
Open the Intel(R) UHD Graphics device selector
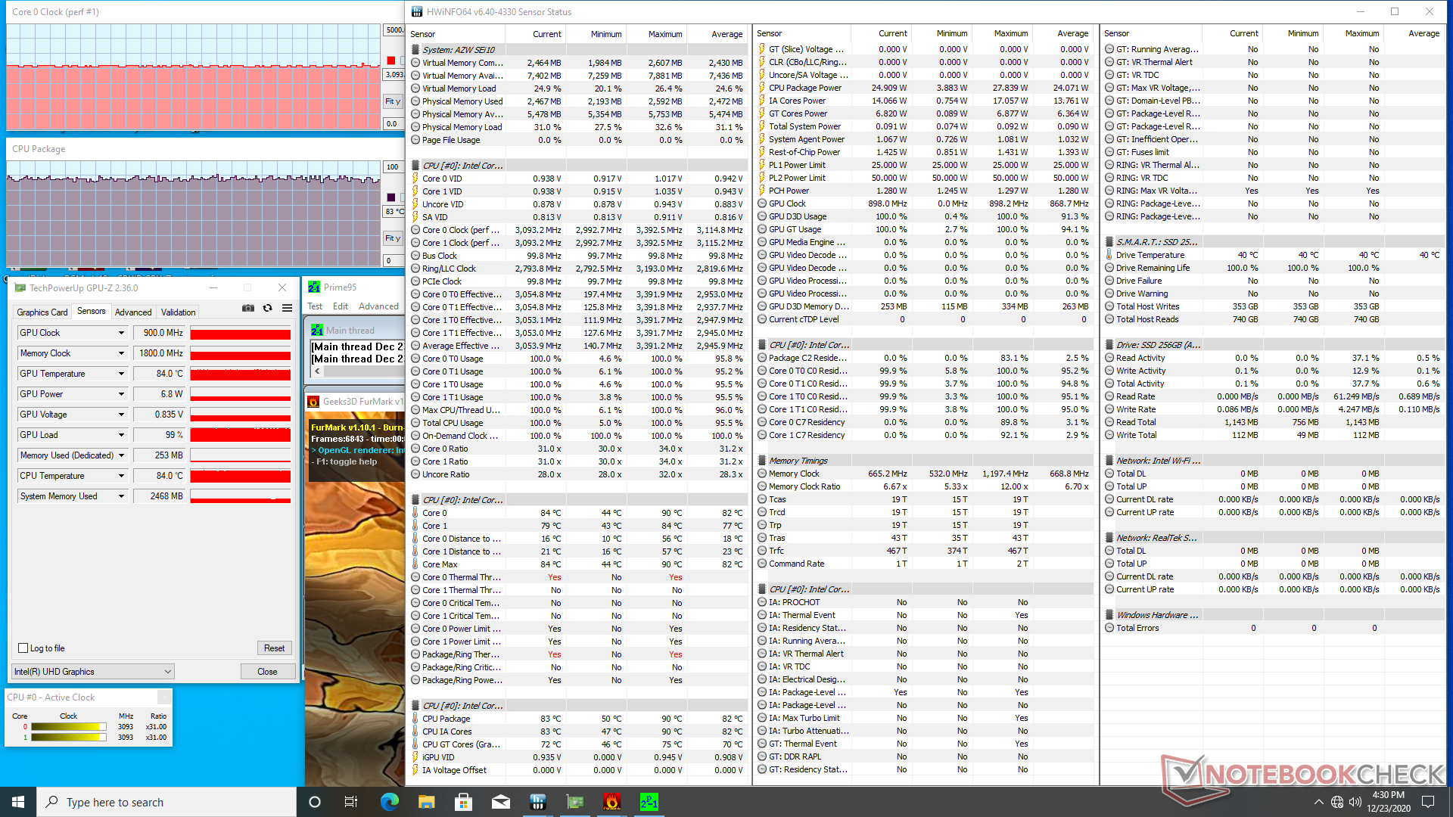pyautogui.click(x=93, y=672)
